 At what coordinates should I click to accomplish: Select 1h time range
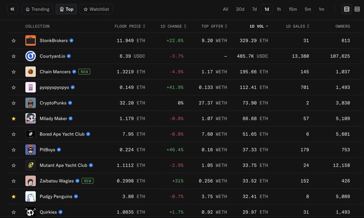279,9
